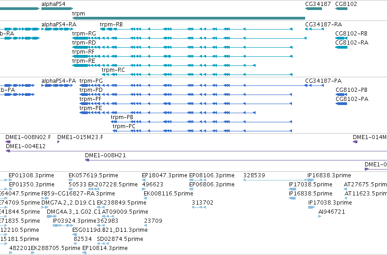This screenshot has height=255, width=387.
Task: Click BAC clone DME1-008H21 label
Action: 106,155
